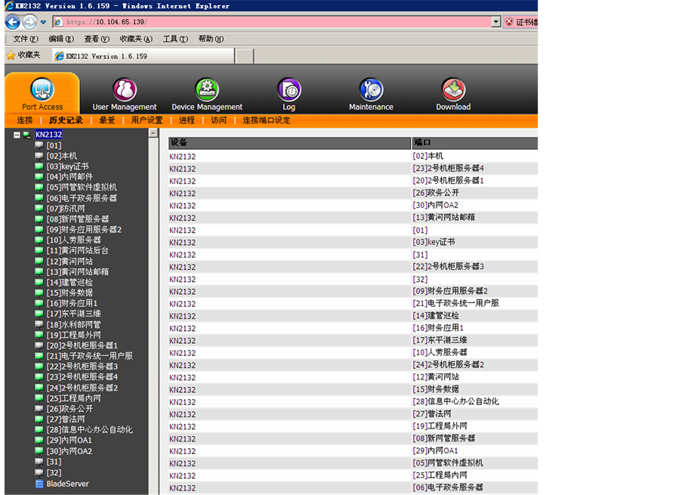Open the User Management section icon
Viewport: 682px width, 495px height.
(125, 90)
